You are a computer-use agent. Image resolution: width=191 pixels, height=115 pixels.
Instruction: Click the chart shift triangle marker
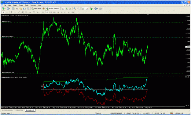[148, 15]
